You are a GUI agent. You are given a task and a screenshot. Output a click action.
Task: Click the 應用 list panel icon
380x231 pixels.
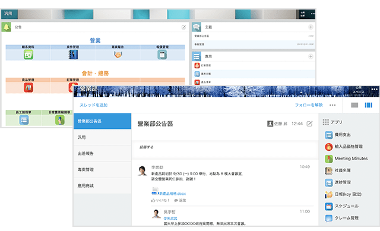point(197,56)
